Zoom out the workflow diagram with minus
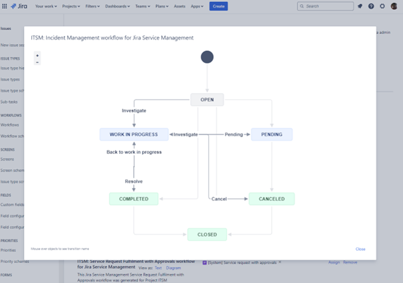 click(37, 62)
